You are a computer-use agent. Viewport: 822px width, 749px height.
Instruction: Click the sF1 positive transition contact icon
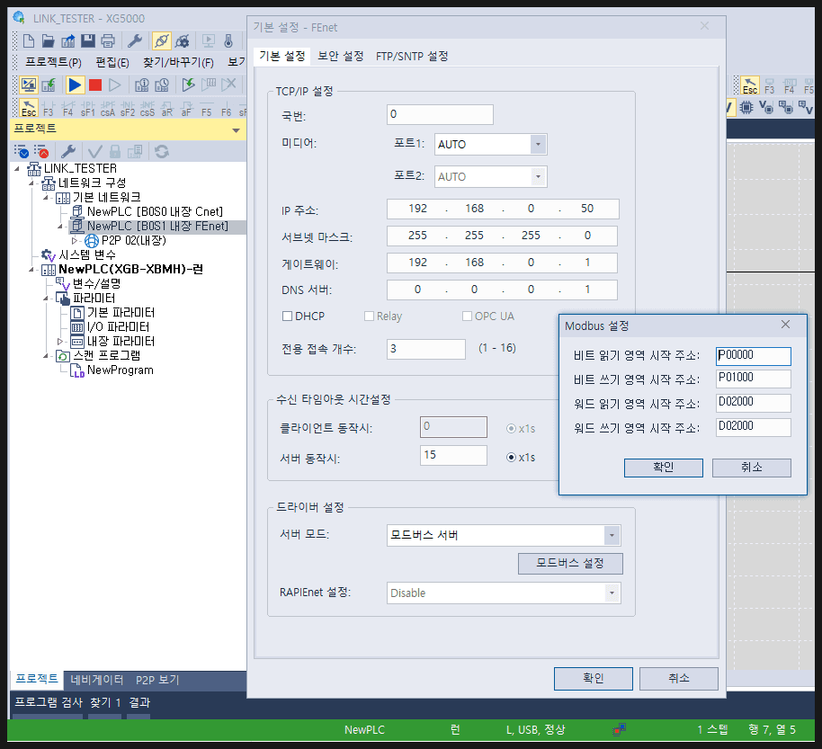coord(87,108)
